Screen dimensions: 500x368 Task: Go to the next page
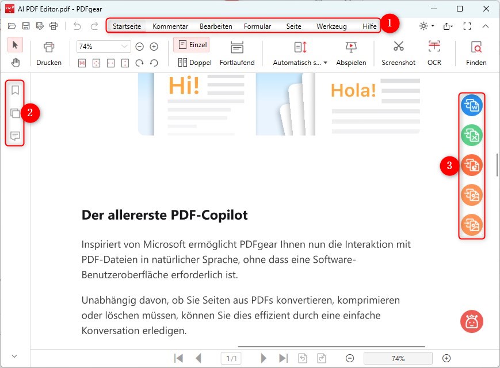click(x=264, y=358)
